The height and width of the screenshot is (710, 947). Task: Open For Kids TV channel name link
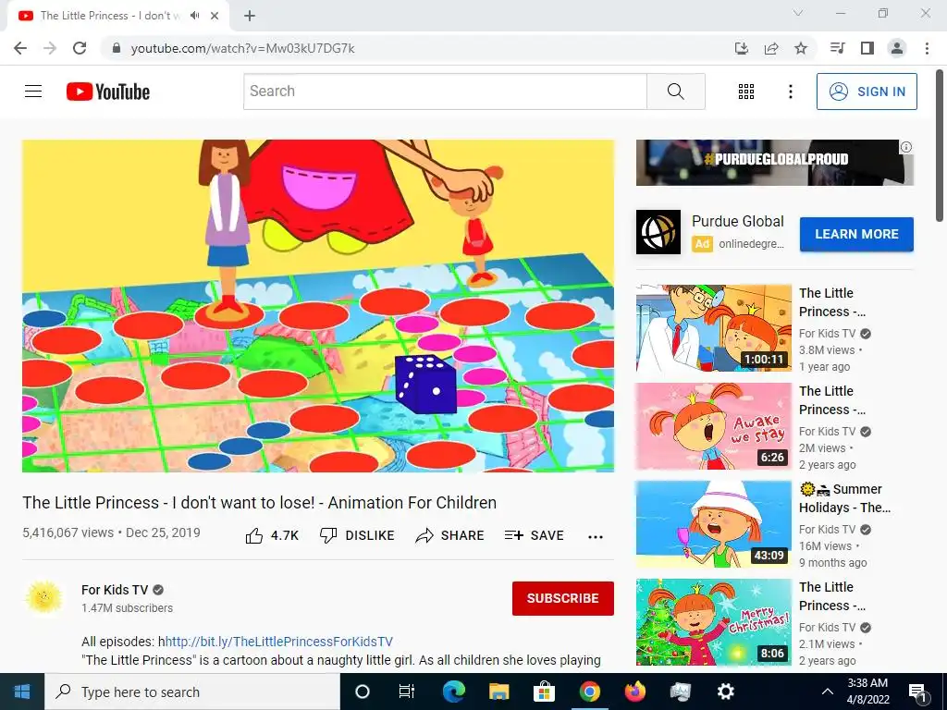(x=115, y=590)
